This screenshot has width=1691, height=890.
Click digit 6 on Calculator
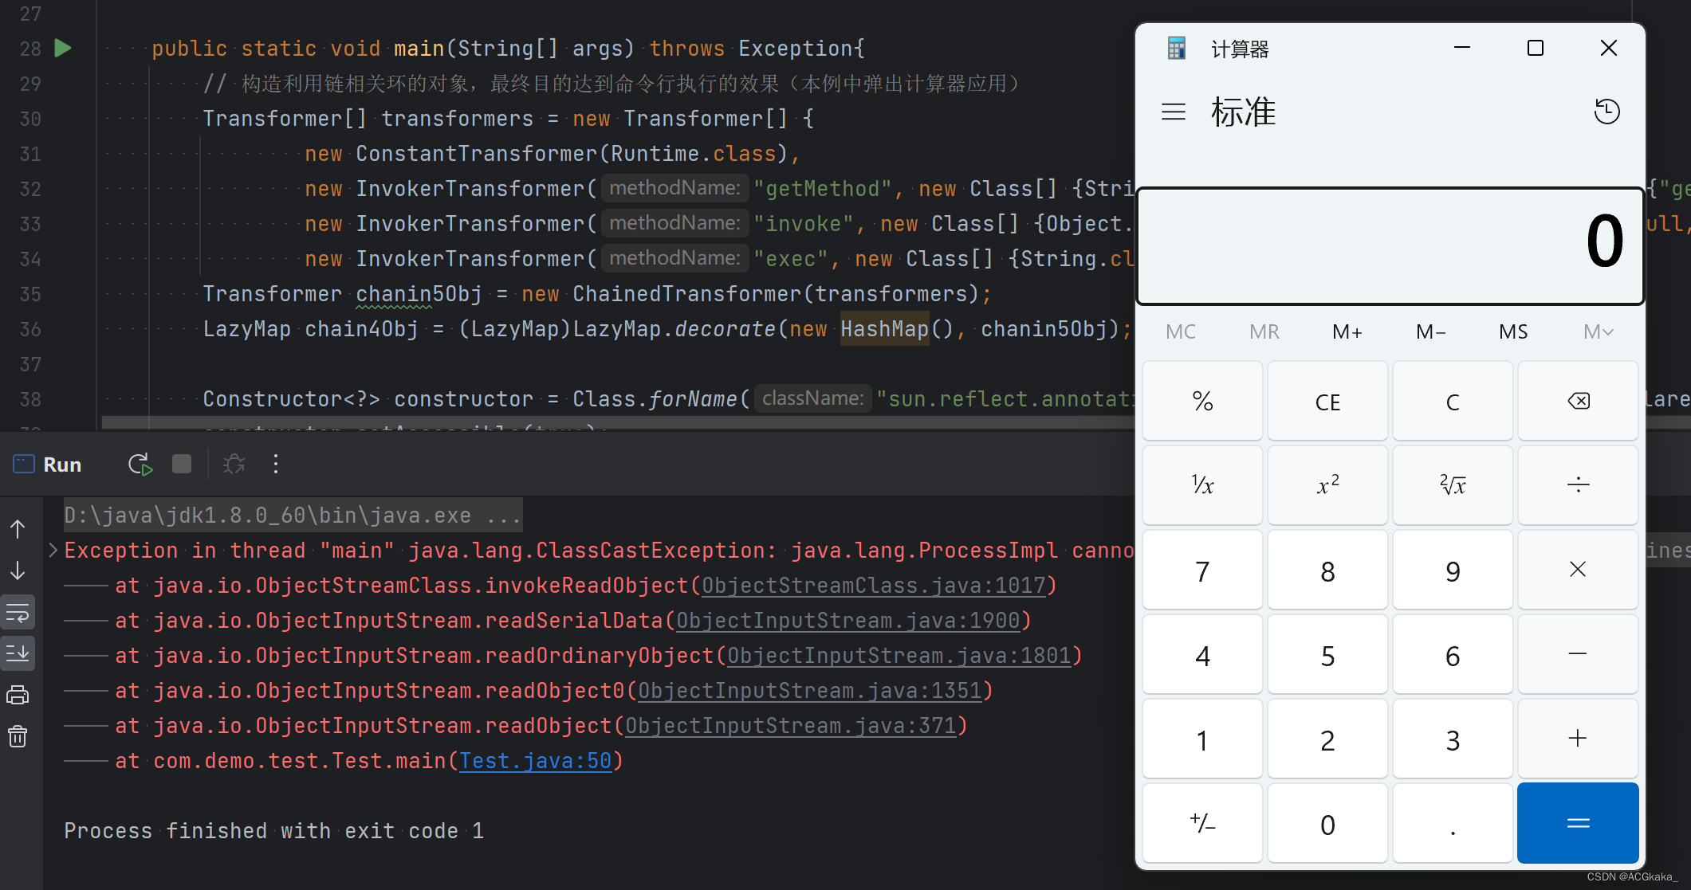(1453, 654)
